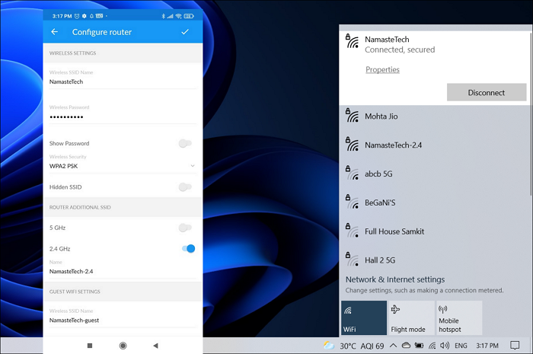The image size is (533, 354).
Task: Open the notification center icon
Action: (x=515, y=346)
